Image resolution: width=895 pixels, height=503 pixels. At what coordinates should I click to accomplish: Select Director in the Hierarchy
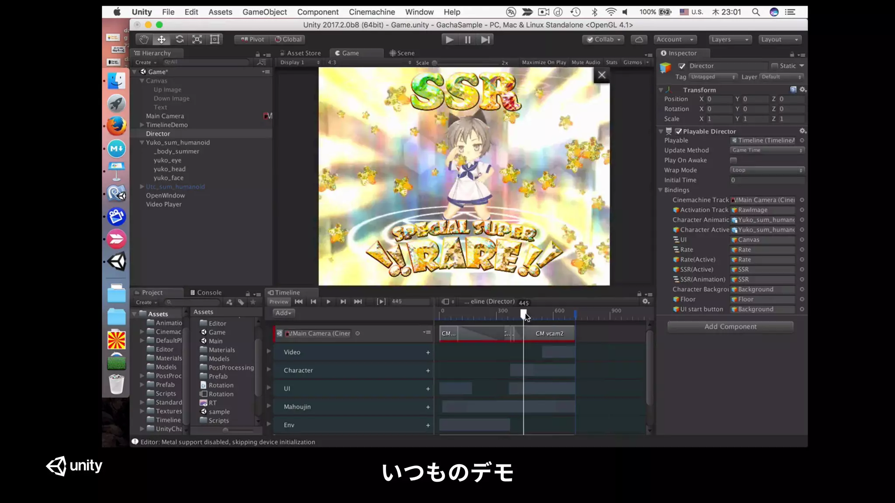[158, 134]
